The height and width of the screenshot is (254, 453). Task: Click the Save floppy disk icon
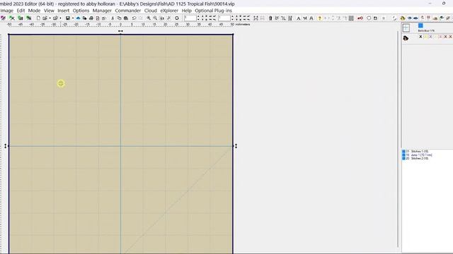(x=68, y=18)
